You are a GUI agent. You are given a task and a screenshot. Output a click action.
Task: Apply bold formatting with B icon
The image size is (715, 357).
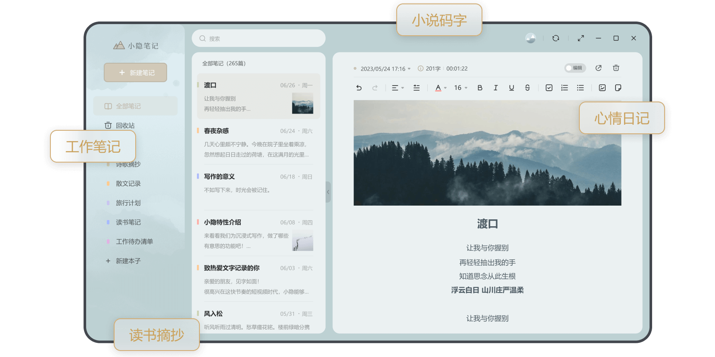(x=480, y=88)
